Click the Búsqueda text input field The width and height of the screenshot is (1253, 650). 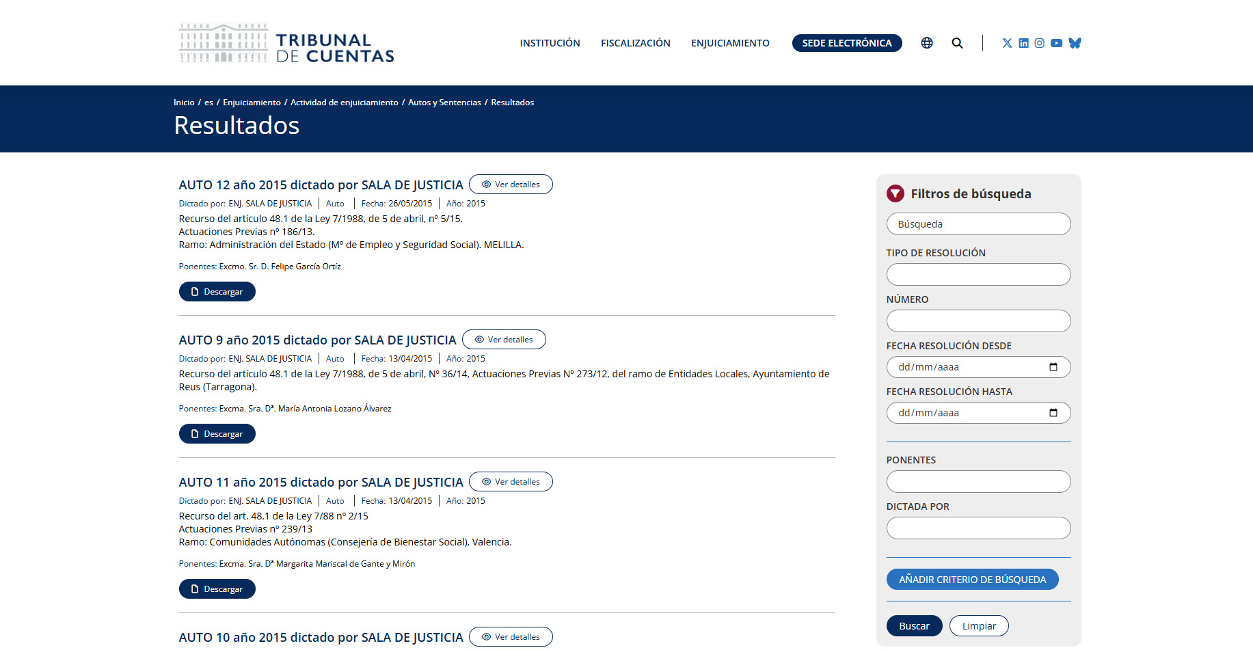[978, 224]
